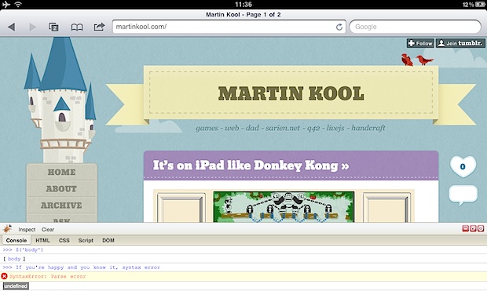Go to HOME in castle menu

click(x=61, y=172)
